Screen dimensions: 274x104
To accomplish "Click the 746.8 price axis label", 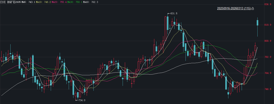I will (x=268, y=89).
